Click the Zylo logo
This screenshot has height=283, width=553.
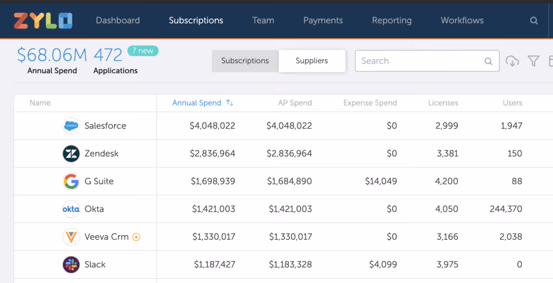43,20
